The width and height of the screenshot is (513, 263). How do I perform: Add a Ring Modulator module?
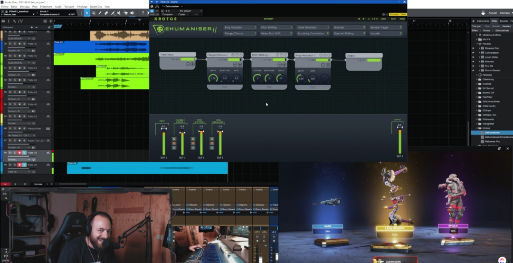coord(240,27)
